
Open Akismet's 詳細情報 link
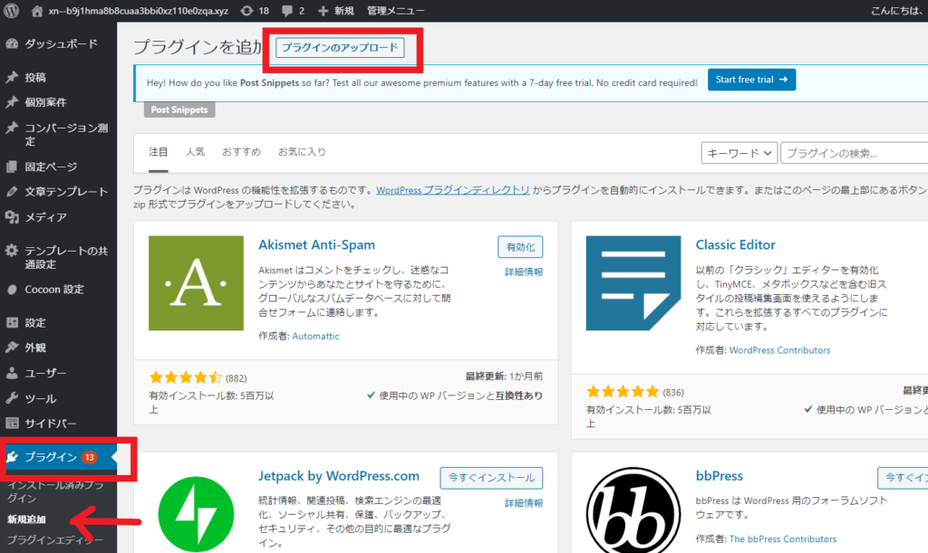524,272
